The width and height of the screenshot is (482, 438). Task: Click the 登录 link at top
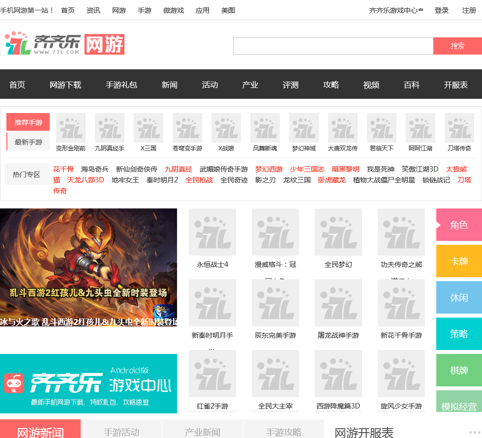(x=442, y=10)
